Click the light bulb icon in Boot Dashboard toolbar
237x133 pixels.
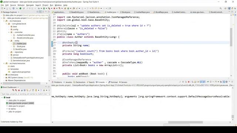pyautogui.click(x=36, y=90)
